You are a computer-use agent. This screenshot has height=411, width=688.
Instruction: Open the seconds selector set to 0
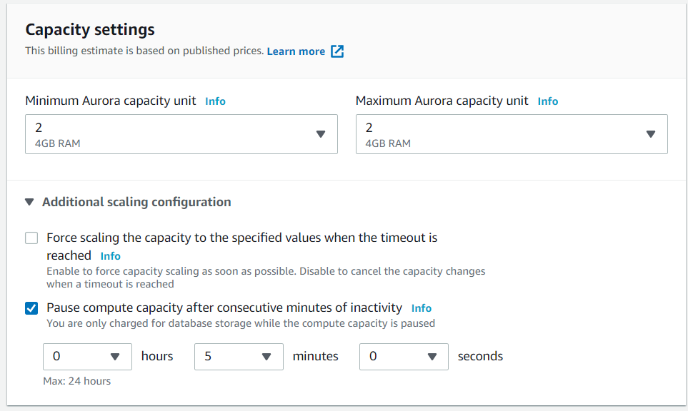tap(404, 356)
